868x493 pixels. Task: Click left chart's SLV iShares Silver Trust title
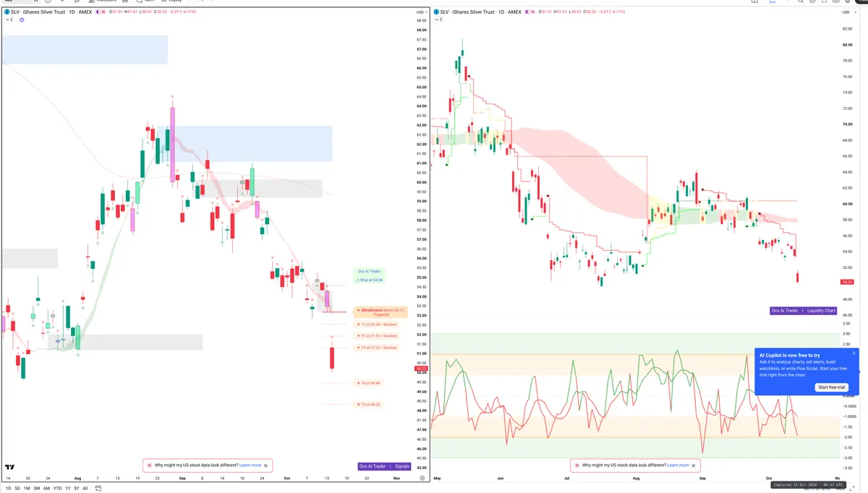coord(51,12)
